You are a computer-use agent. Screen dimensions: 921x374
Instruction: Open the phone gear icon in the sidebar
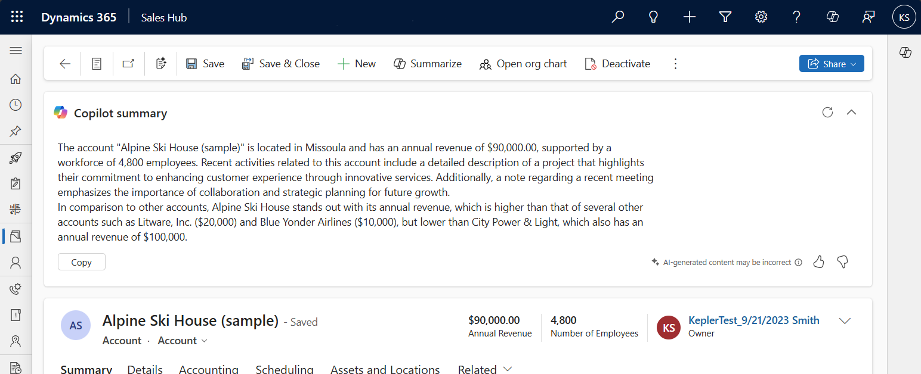click(x=16, y=289)
